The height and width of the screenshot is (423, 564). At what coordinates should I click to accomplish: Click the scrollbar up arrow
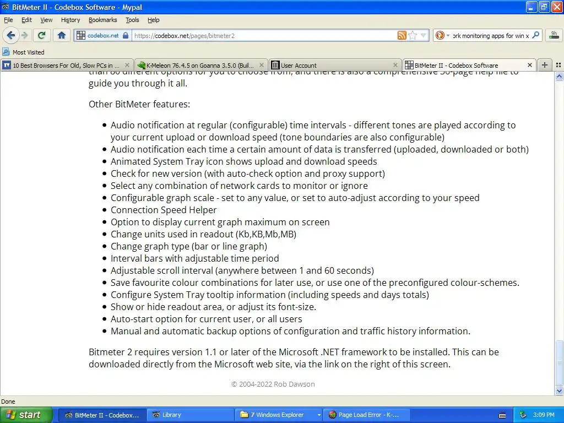pos(559,76)
